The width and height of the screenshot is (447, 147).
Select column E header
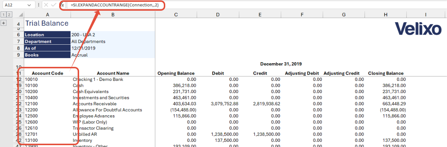click(260, 14)
